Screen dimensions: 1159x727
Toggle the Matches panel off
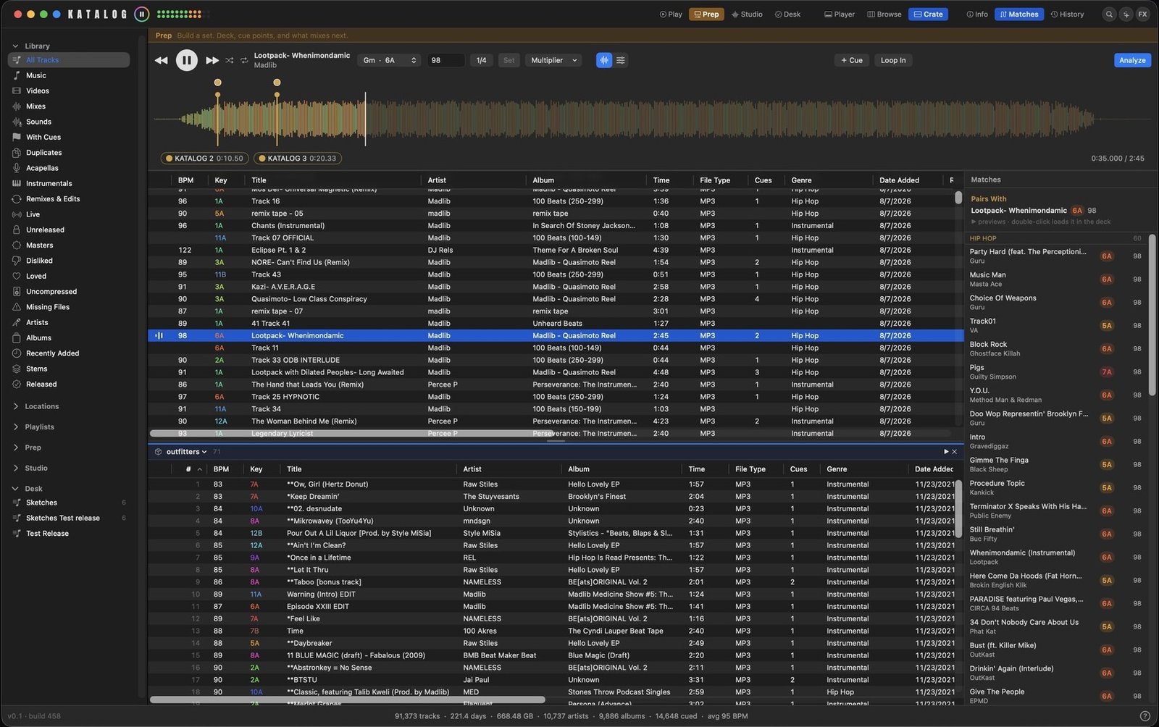1019,14
